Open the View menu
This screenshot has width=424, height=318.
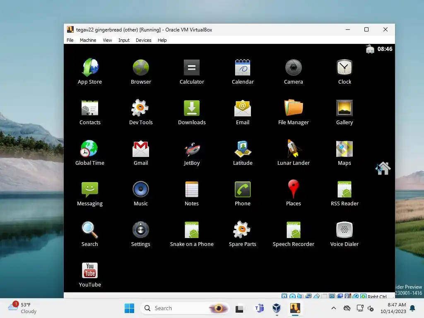[x=107, y=40]
